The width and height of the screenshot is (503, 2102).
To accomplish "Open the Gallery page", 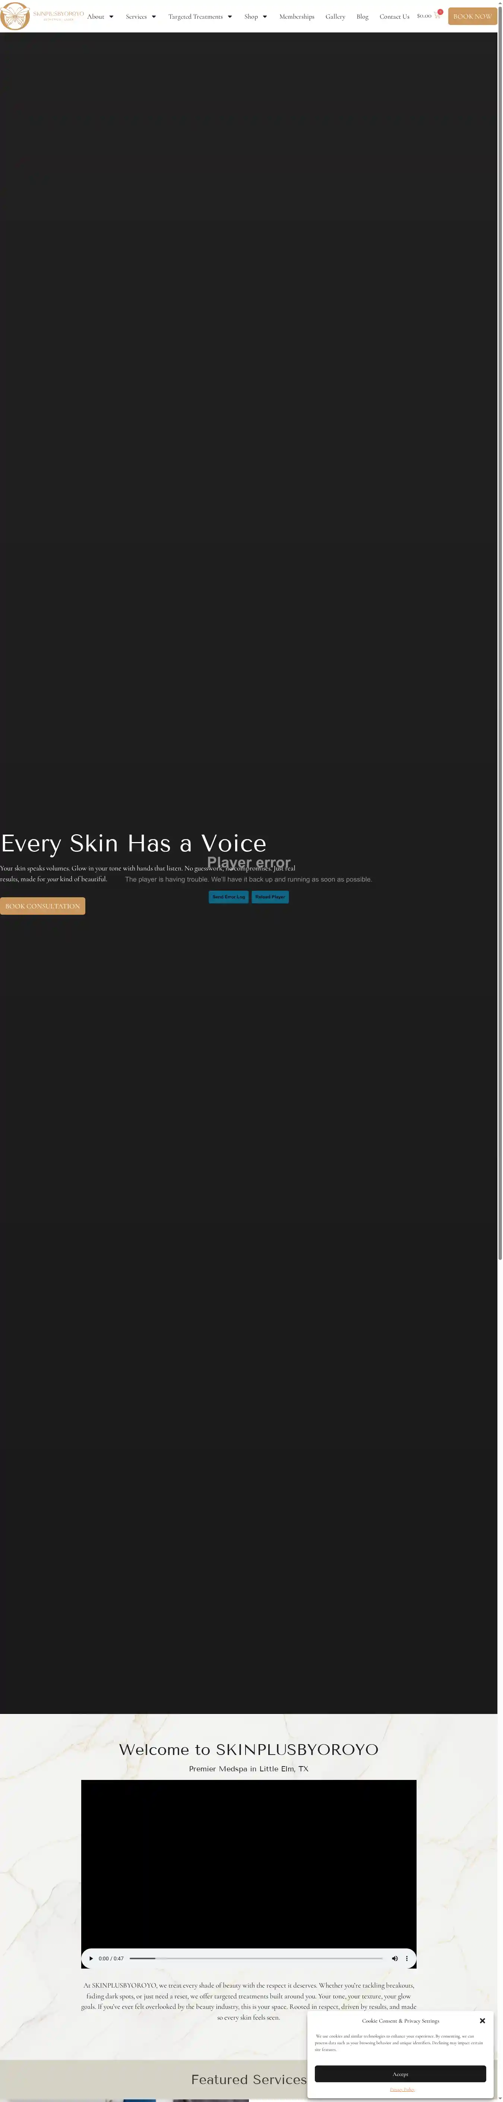I will [x=335, y=16].
